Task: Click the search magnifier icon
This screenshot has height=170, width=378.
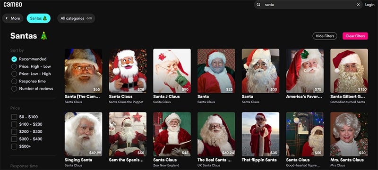Action: pyautogui.click(x=258, y=5)
